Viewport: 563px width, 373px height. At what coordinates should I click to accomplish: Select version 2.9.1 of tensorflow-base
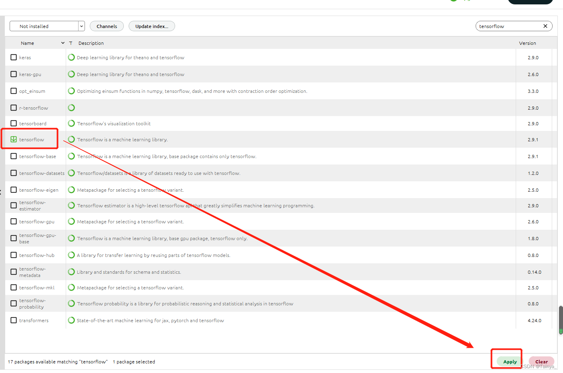[533, 156]
